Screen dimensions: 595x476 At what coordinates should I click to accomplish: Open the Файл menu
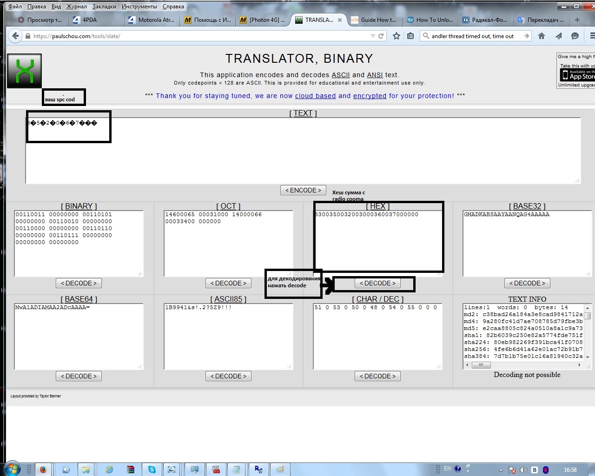click(x=15, y=7)
